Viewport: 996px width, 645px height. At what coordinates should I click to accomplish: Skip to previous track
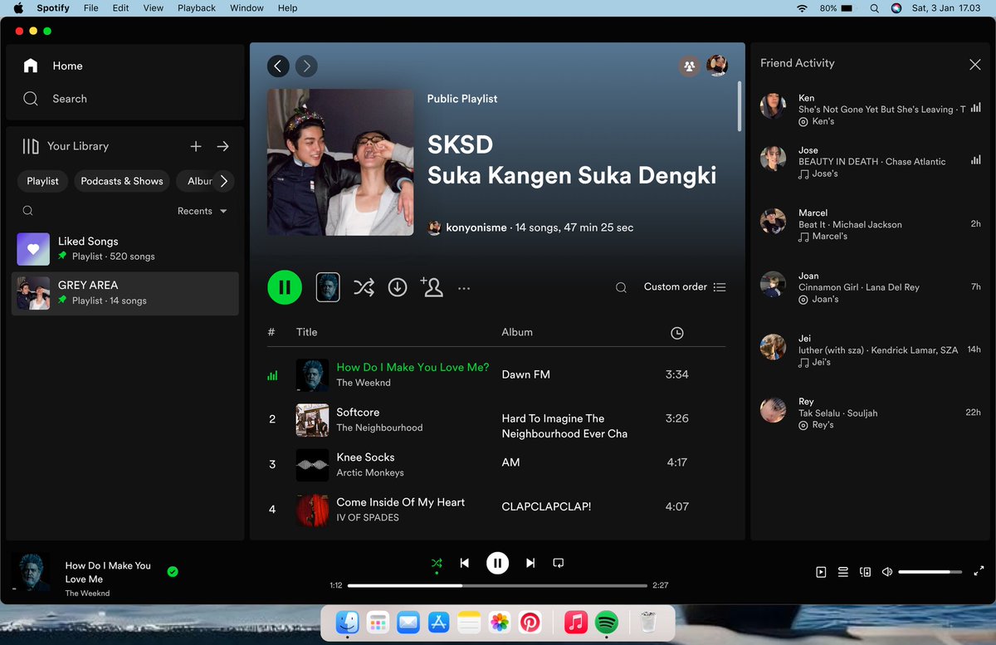(465, 563)
